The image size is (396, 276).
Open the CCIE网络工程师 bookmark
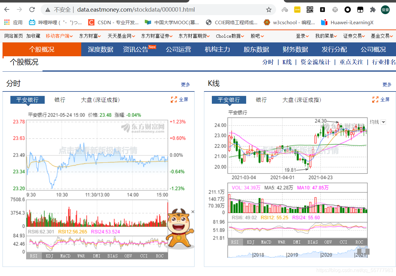coord(231,22)
